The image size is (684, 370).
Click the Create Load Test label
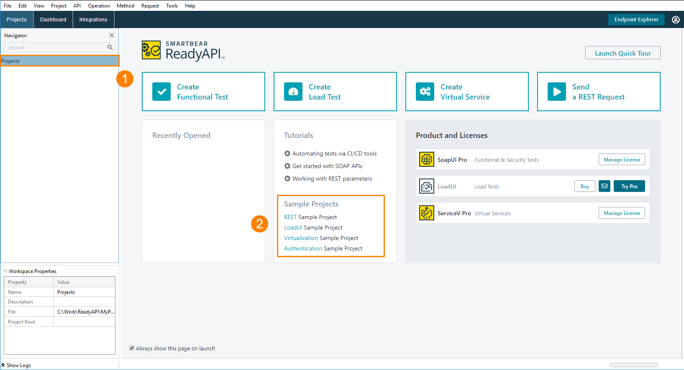click(x=325, y=92)
